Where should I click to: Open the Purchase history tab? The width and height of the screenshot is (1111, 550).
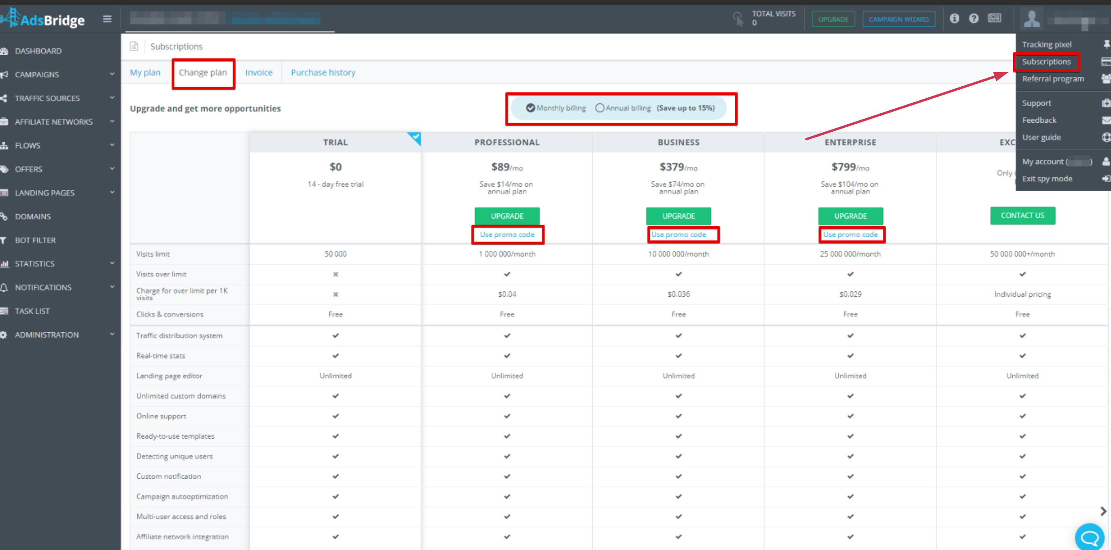[323, 72]
